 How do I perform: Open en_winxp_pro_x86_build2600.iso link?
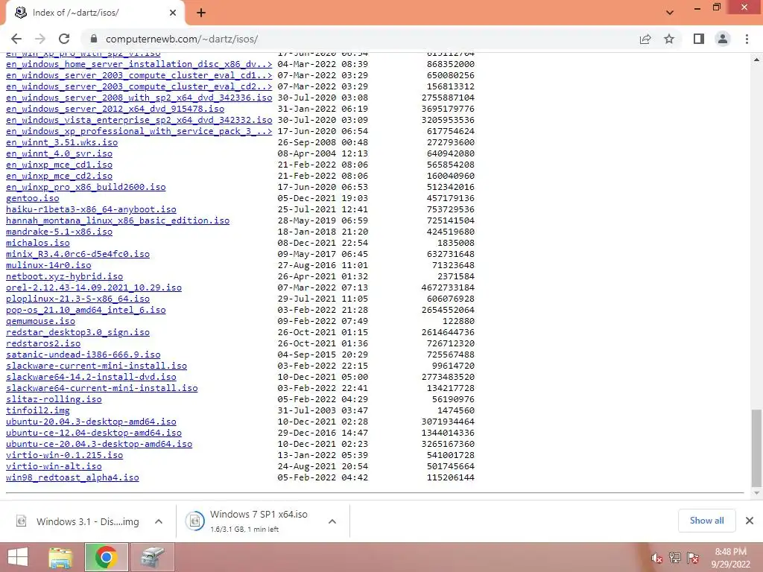click(86, 187)
